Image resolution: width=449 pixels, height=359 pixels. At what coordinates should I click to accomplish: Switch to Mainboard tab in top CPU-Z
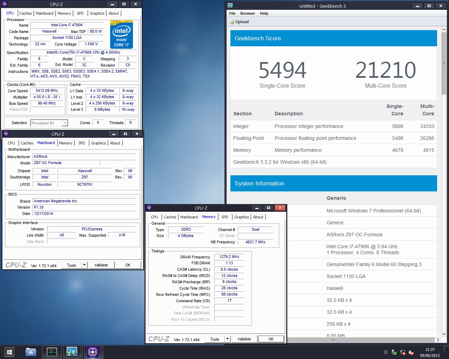(45, 13)
